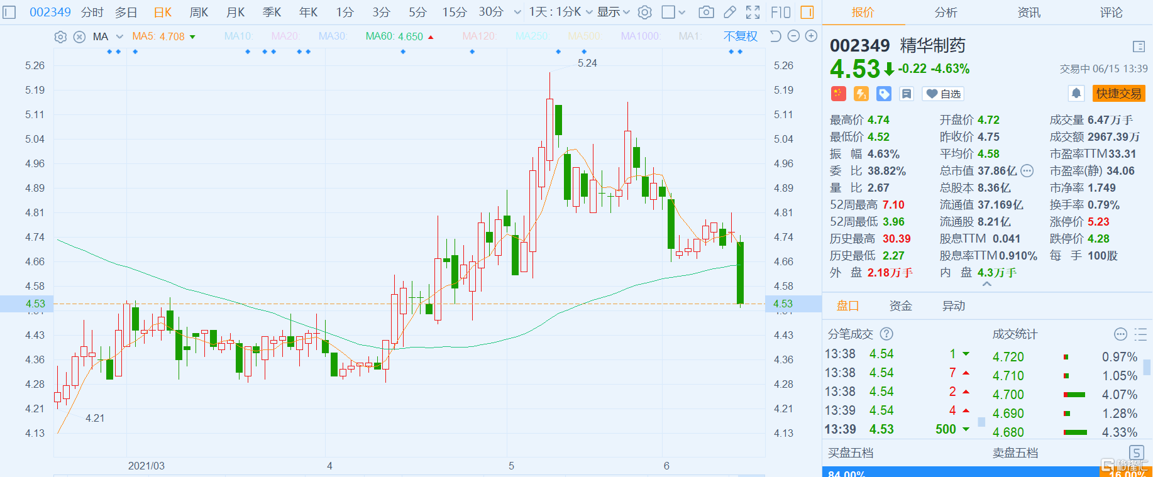Select the 周K chart tab
1153x477 pixels.
[199, 12]
